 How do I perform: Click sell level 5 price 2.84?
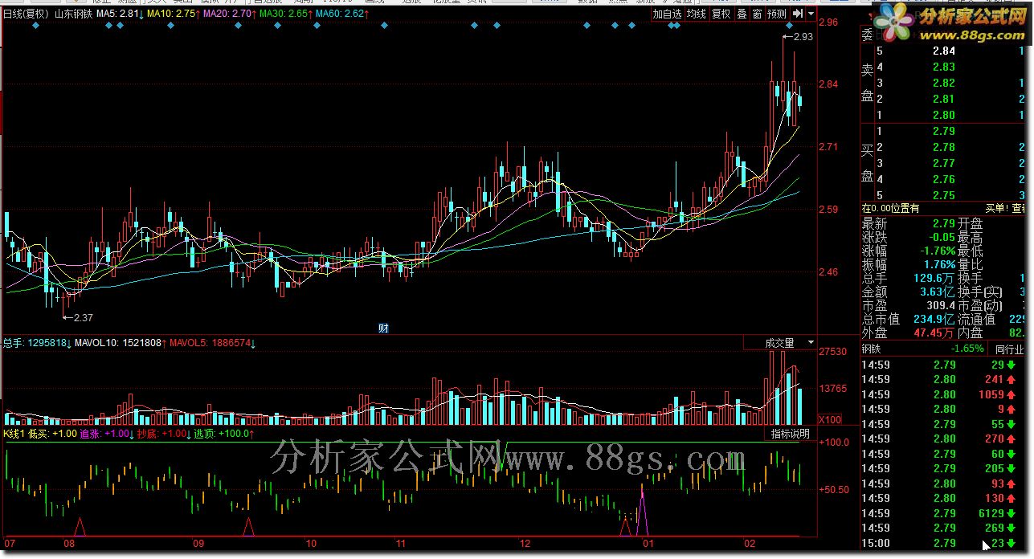click(944, 51)
